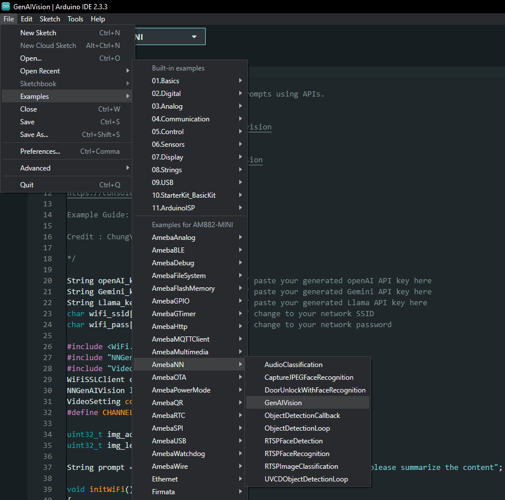Open the Tools menu
Image resolution: width=505 pixels, height=500 pixels.
coord(75,19)
